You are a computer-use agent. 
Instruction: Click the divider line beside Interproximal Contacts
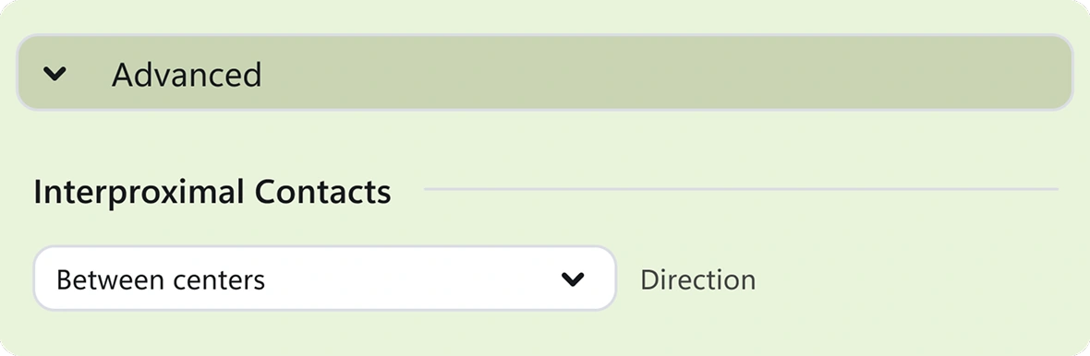(x=741, y=189)
